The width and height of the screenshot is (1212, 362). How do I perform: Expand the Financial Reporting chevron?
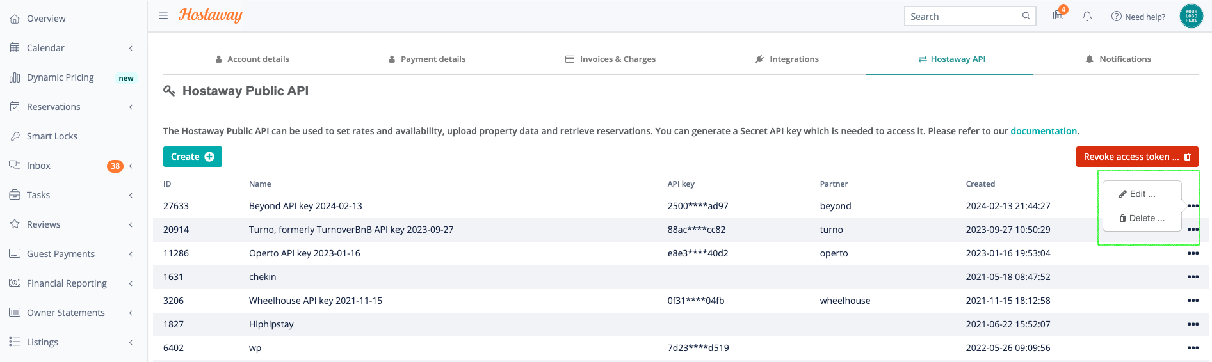(x=131, y=283)
